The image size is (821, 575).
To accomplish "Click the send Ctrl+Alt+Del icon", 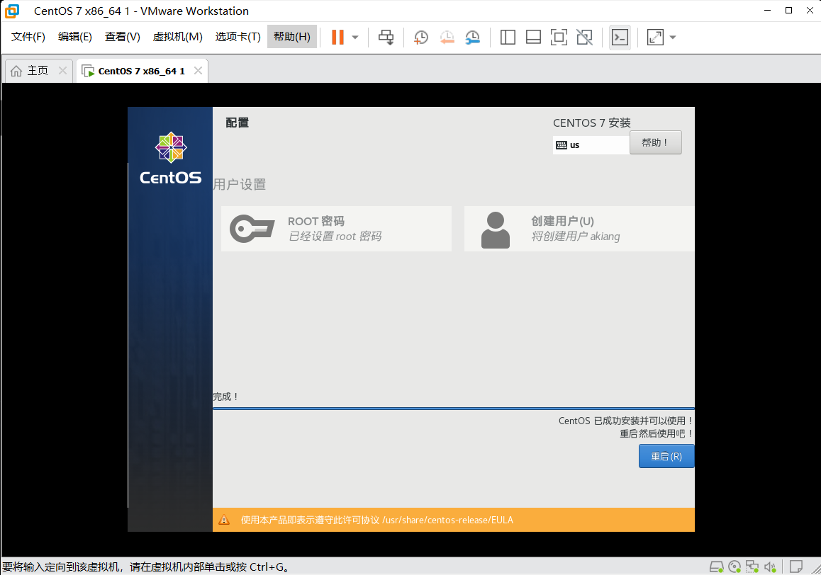I will tap(386, 37).
